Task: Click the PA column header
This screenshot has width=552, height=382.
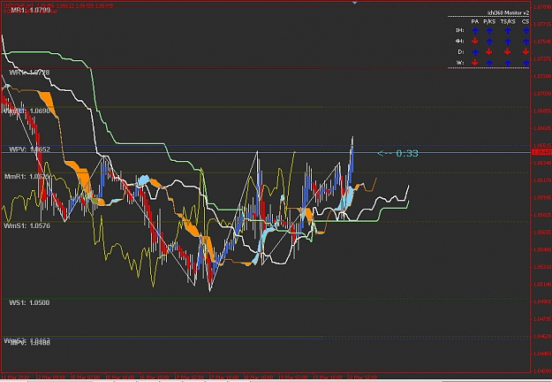Action: (475, 22)
